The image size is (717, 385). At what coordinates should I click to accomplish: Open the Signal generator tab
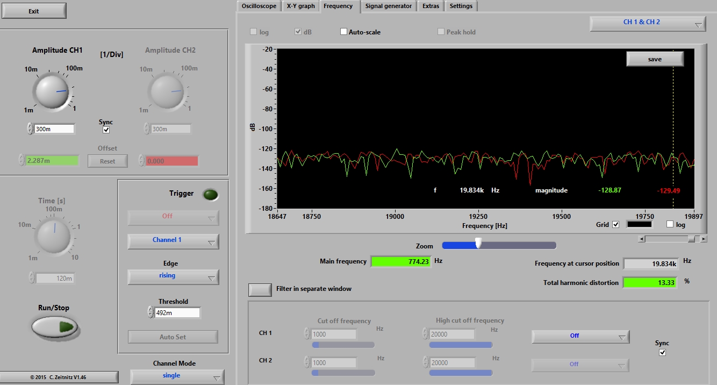coord(388,6)
